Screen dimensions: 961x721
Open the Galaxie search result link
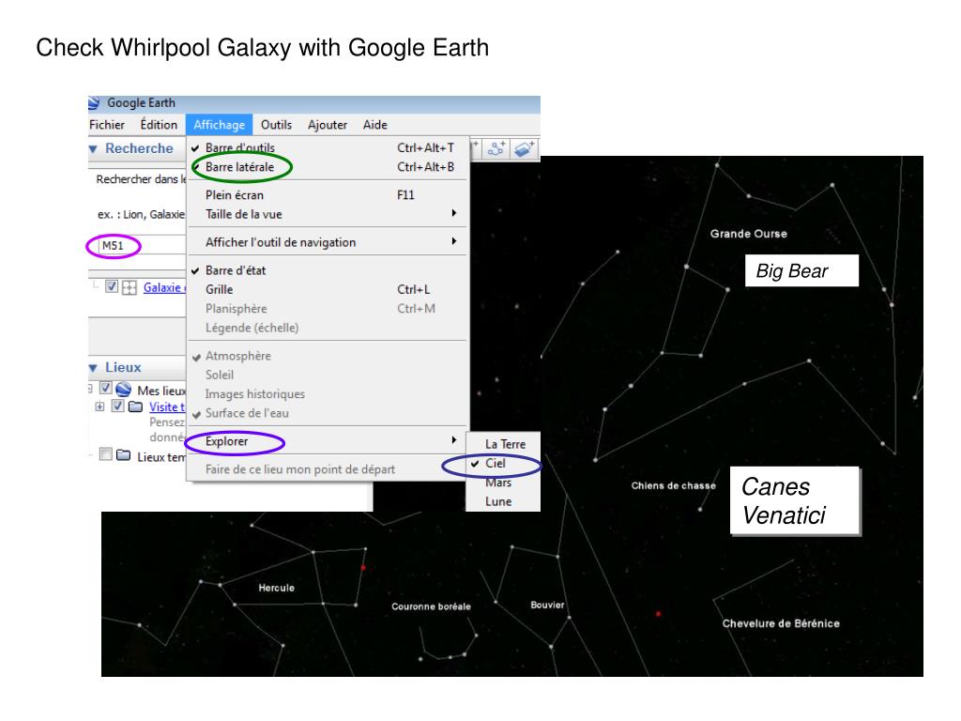163,287
